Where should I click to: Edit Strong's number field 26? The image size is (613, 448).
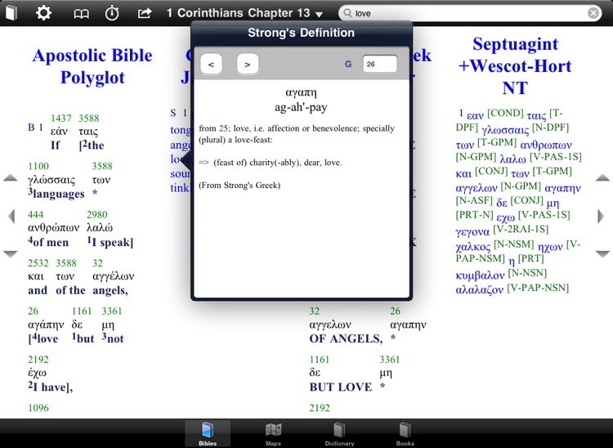(379, 64)
